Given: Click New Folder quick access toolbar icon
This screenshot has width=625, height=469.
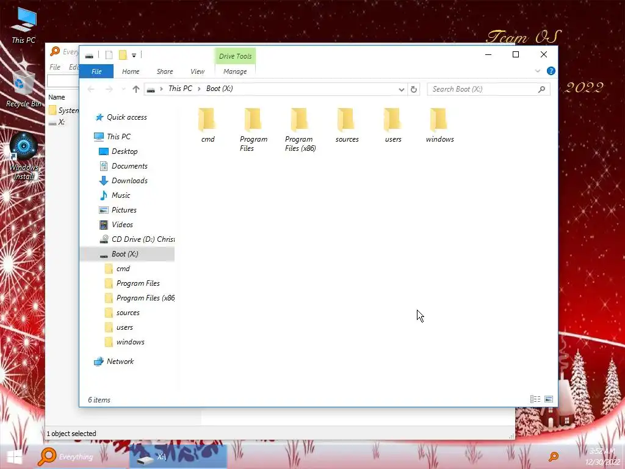Looking at the screenshot, I should click(x=123, y=55).
